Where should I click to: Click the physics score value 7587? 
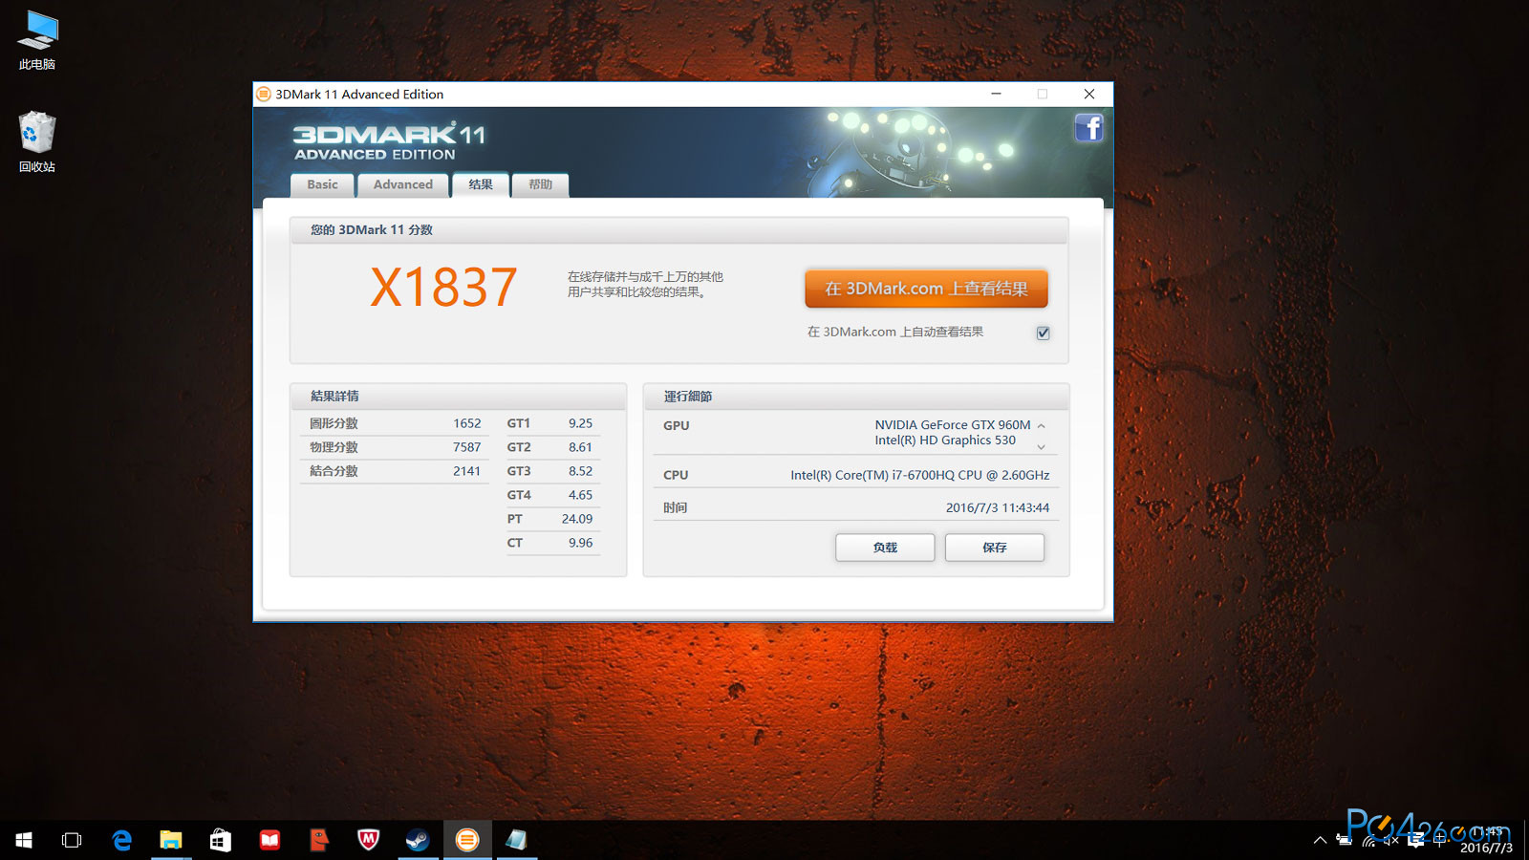pyautogui.click(x=467, y=447)
